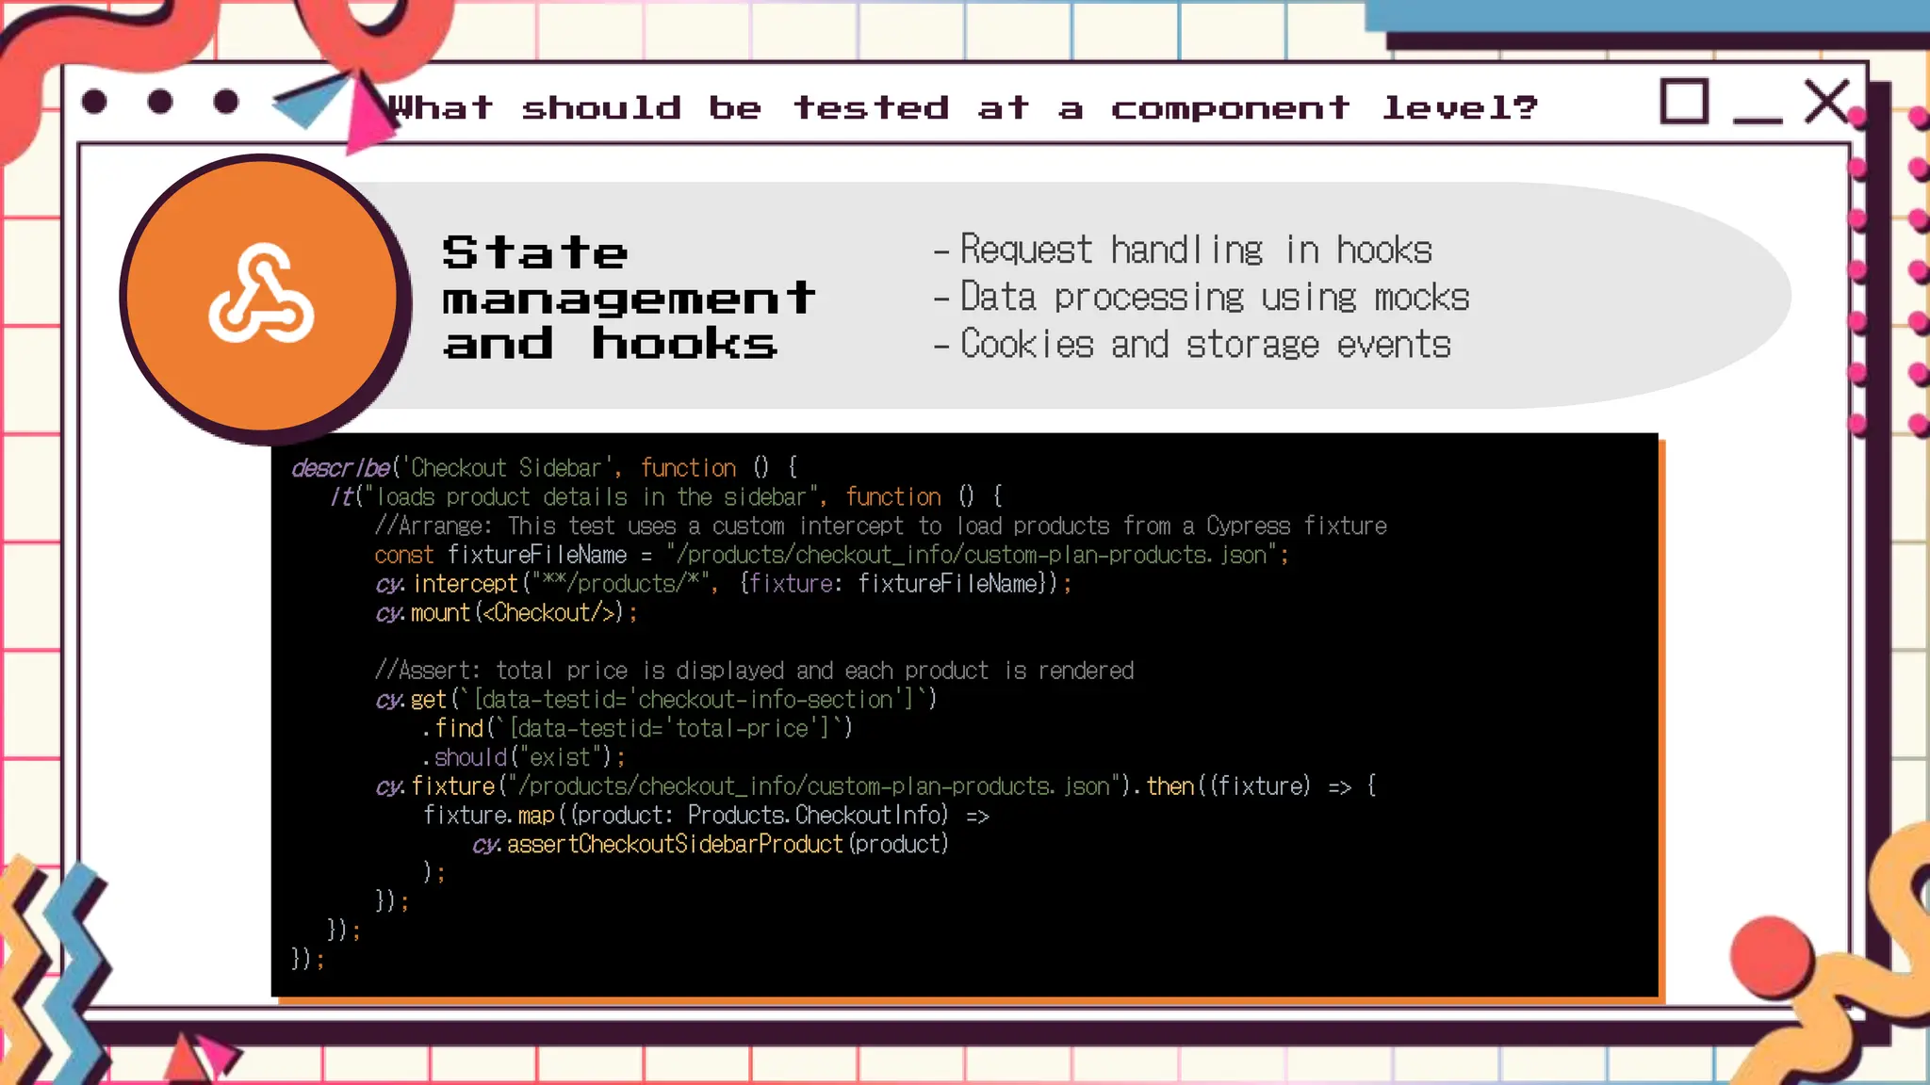The height and width of the screenshot is (1085, 1930).
Task: Click slide title 'What should be tested'
Action: point(962,107)
